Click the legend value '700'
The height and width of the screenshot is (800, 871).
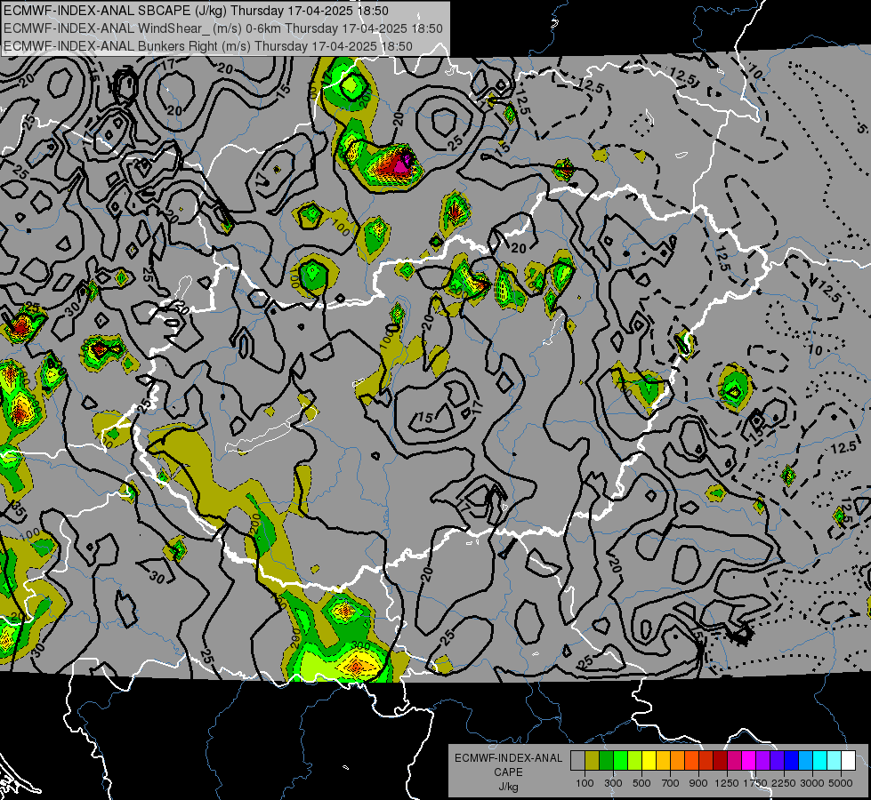670,783
